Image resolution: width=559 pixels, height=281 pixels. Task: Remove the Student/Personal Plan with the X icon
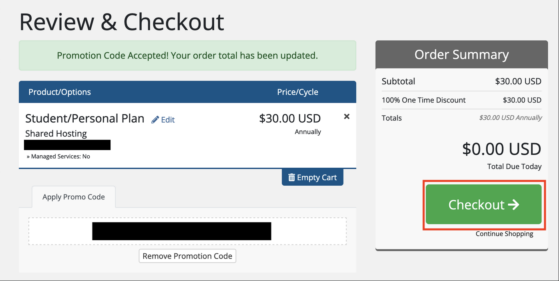click(347, 116)
